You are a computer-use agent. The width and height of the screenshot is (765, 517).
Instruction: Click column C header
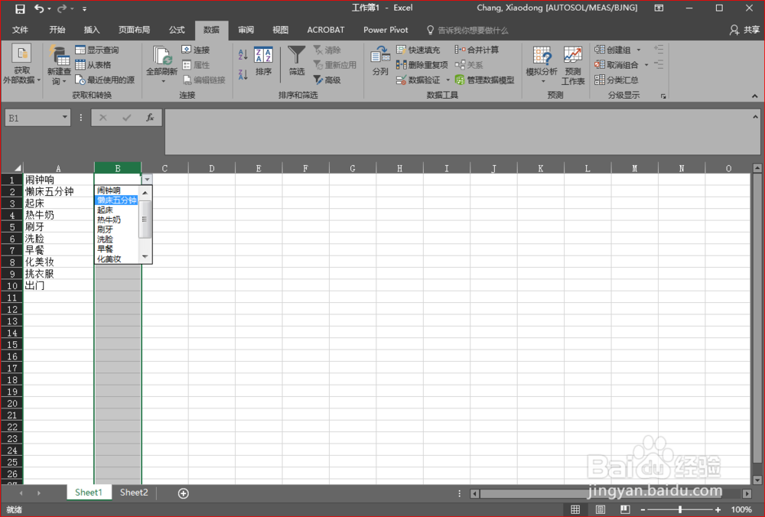click(x=165, y=168)
